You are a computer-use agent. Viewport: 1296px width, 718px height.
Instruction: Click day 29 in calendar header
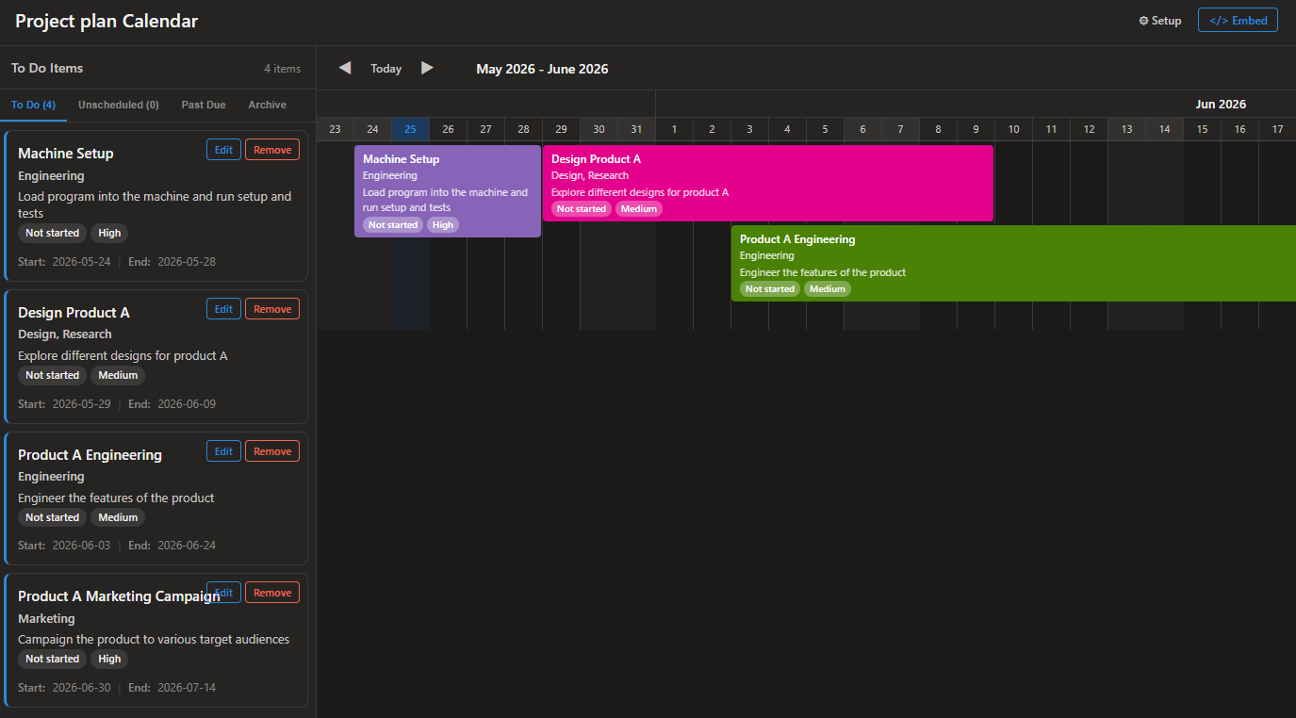point(561,129)
